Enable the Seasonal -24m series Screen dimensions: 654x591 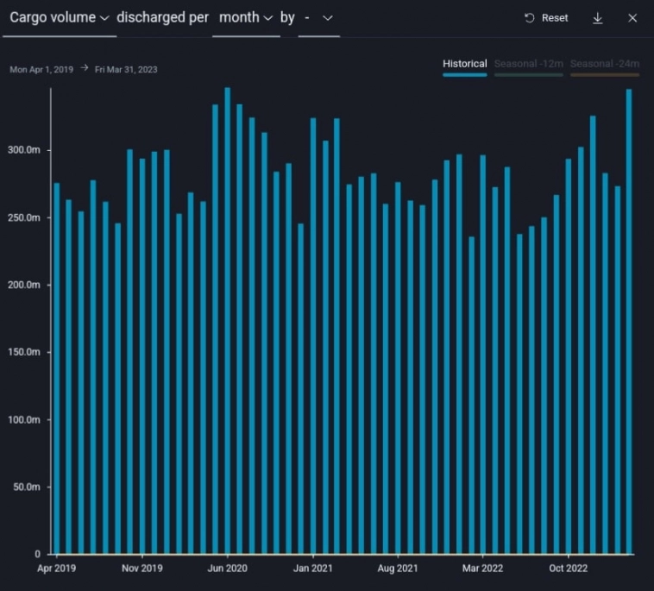click(x=604, y=64)
